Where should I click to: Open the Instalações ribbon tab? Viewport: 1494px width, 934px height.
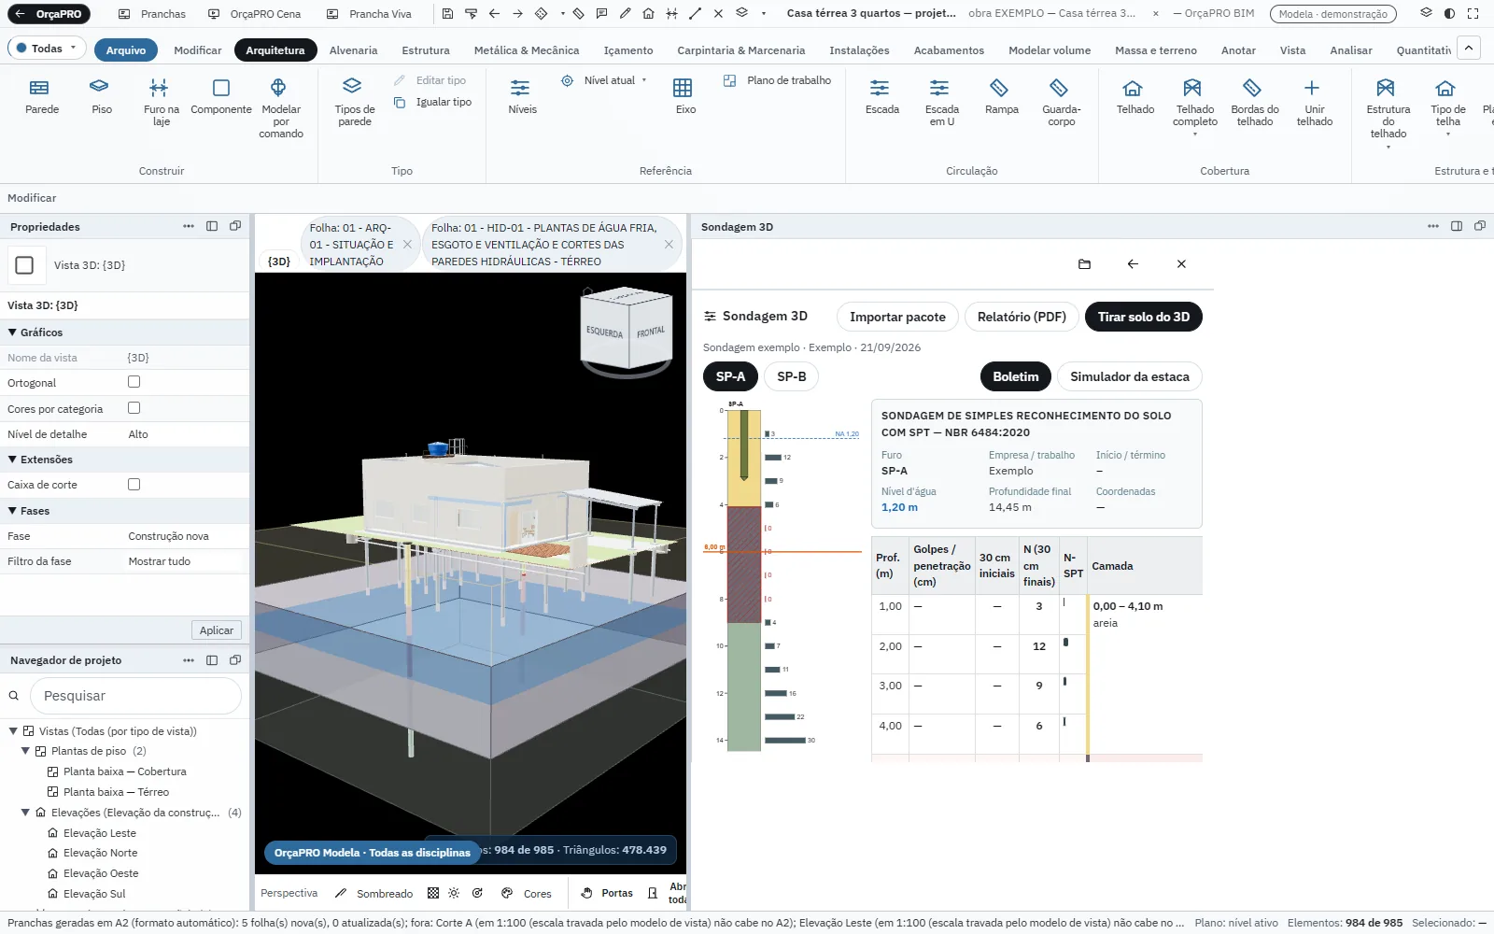coord(859,50)
